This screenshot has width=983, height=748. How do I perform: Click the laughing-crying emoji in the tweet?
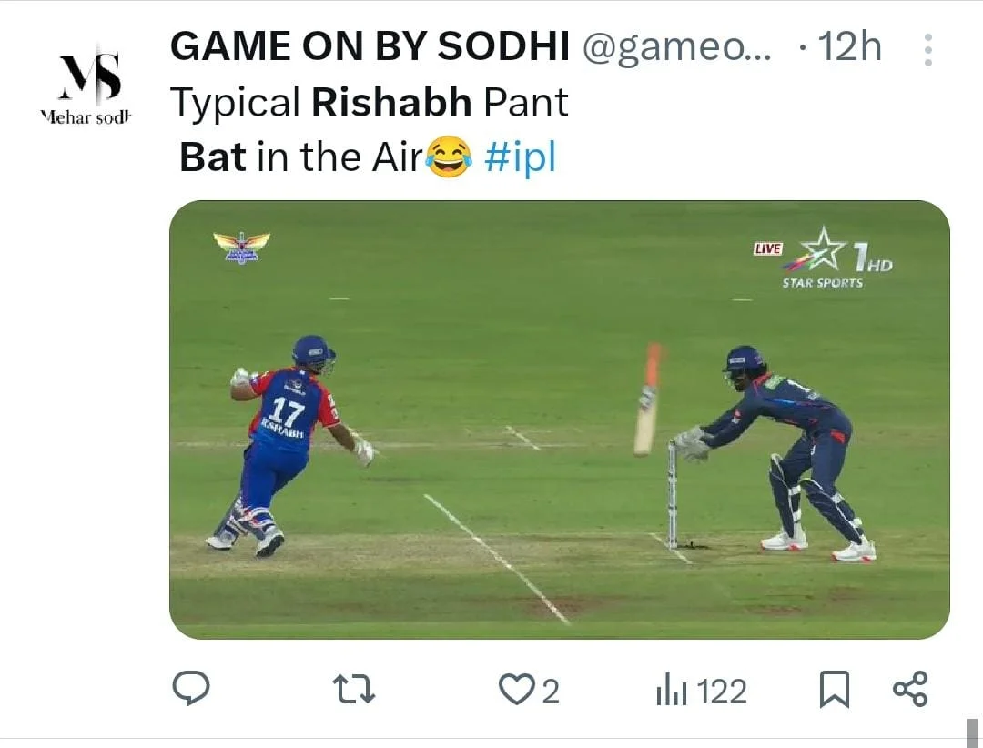450,157
